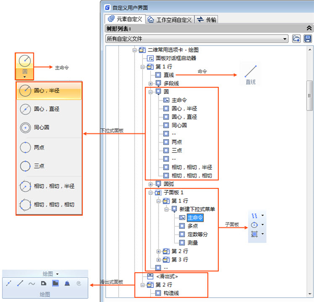Expand the 圆弧 node

150,184
